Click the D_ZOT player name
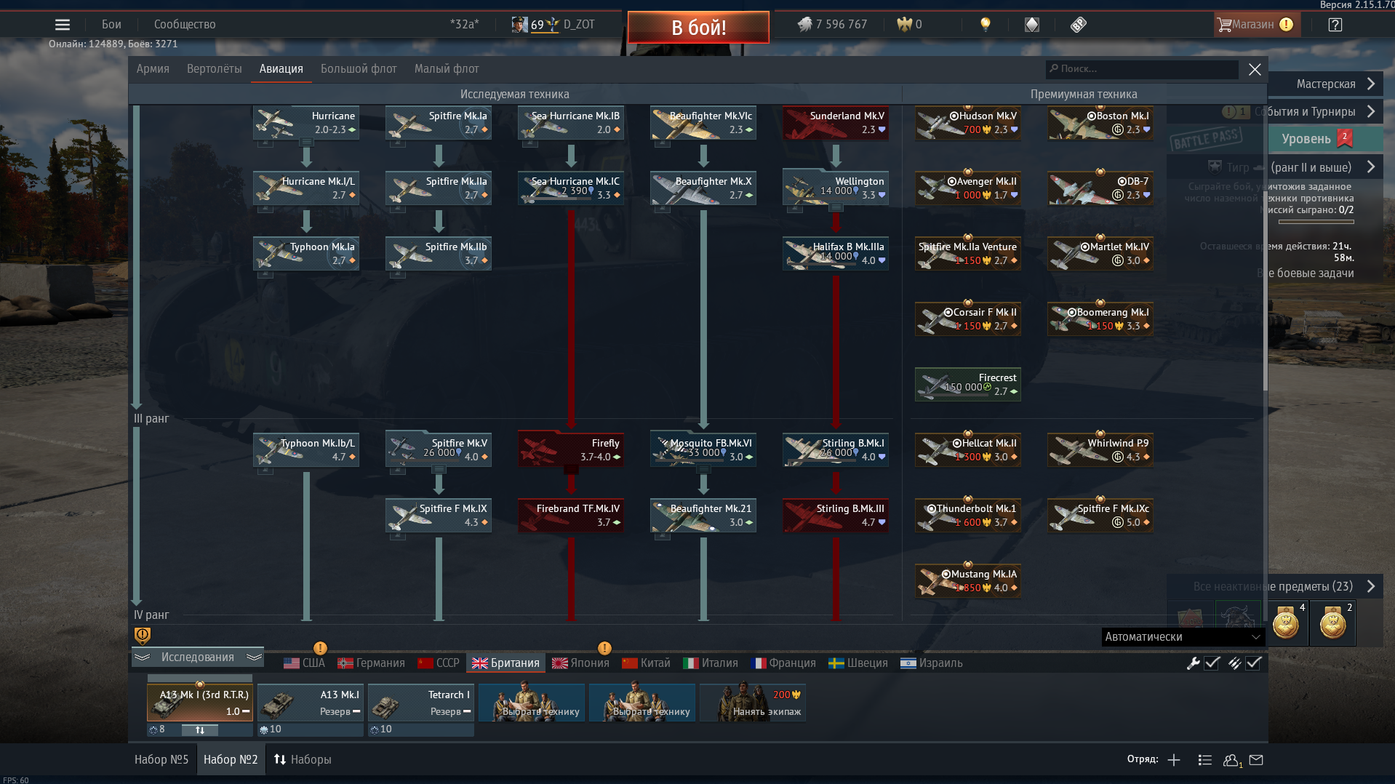Image resolution: width=1395 pixels, height=784 pixels. [x=579, y=25]
